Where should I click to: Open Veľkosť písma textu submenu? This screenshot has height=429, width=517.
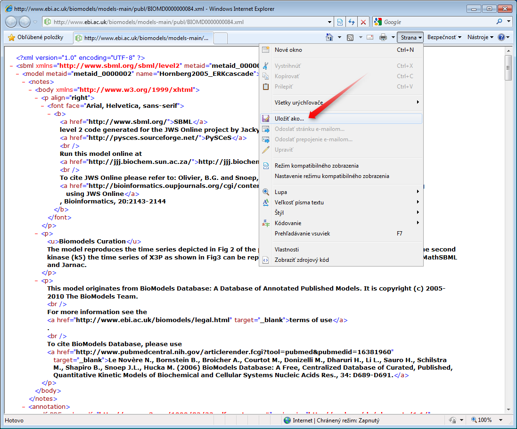pos(341,202)
